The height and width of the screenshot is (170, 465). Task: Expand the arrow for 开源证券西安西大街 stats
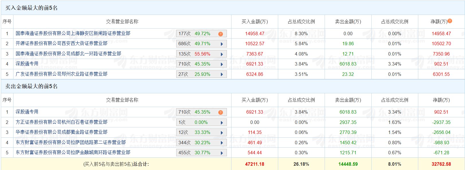(222, 44)
